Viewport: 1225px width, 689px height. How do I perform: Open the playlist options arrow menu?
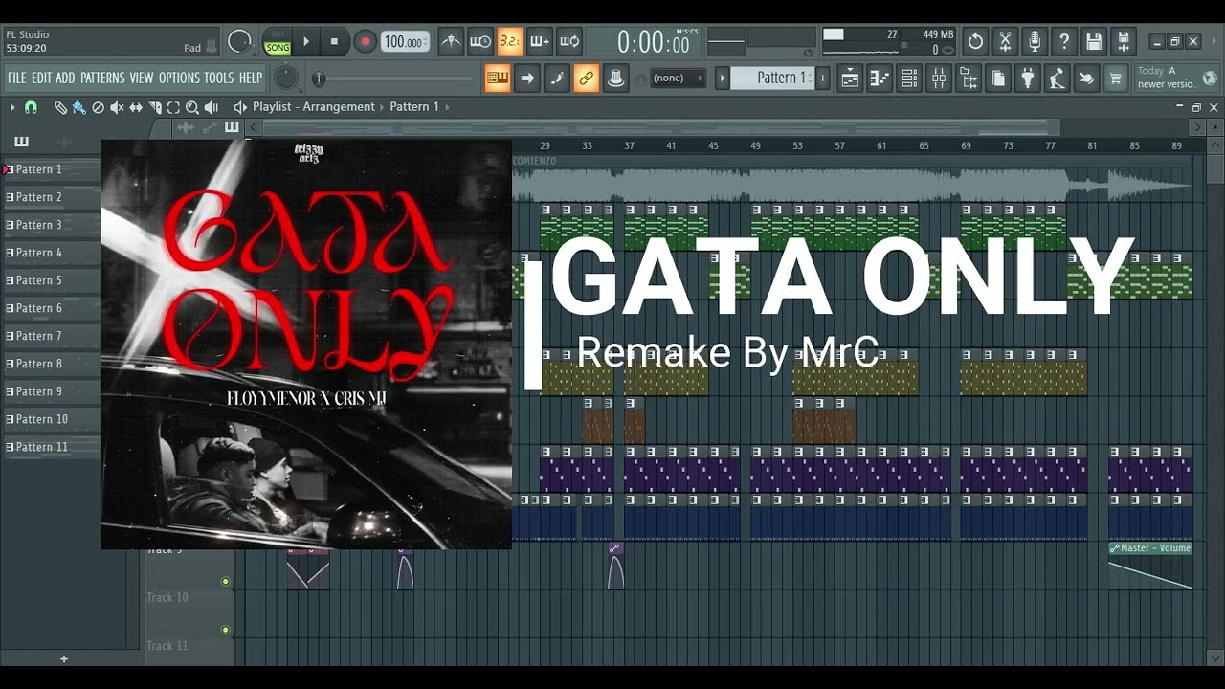click(x=12, y=107)
